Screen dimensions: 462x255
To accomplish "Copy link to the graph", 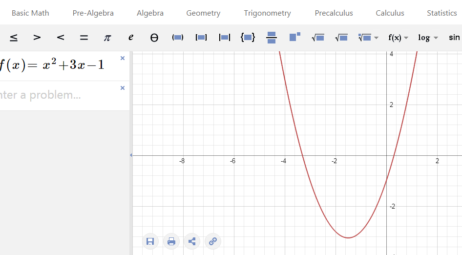I will click(213, 241).
